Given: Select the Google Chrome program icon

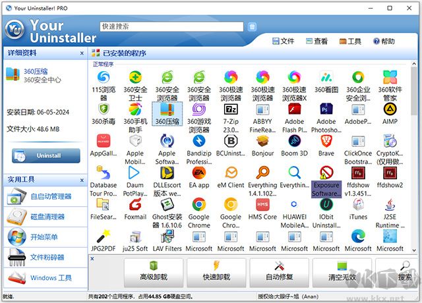Looking at the screenshot, I should [199, 204].
